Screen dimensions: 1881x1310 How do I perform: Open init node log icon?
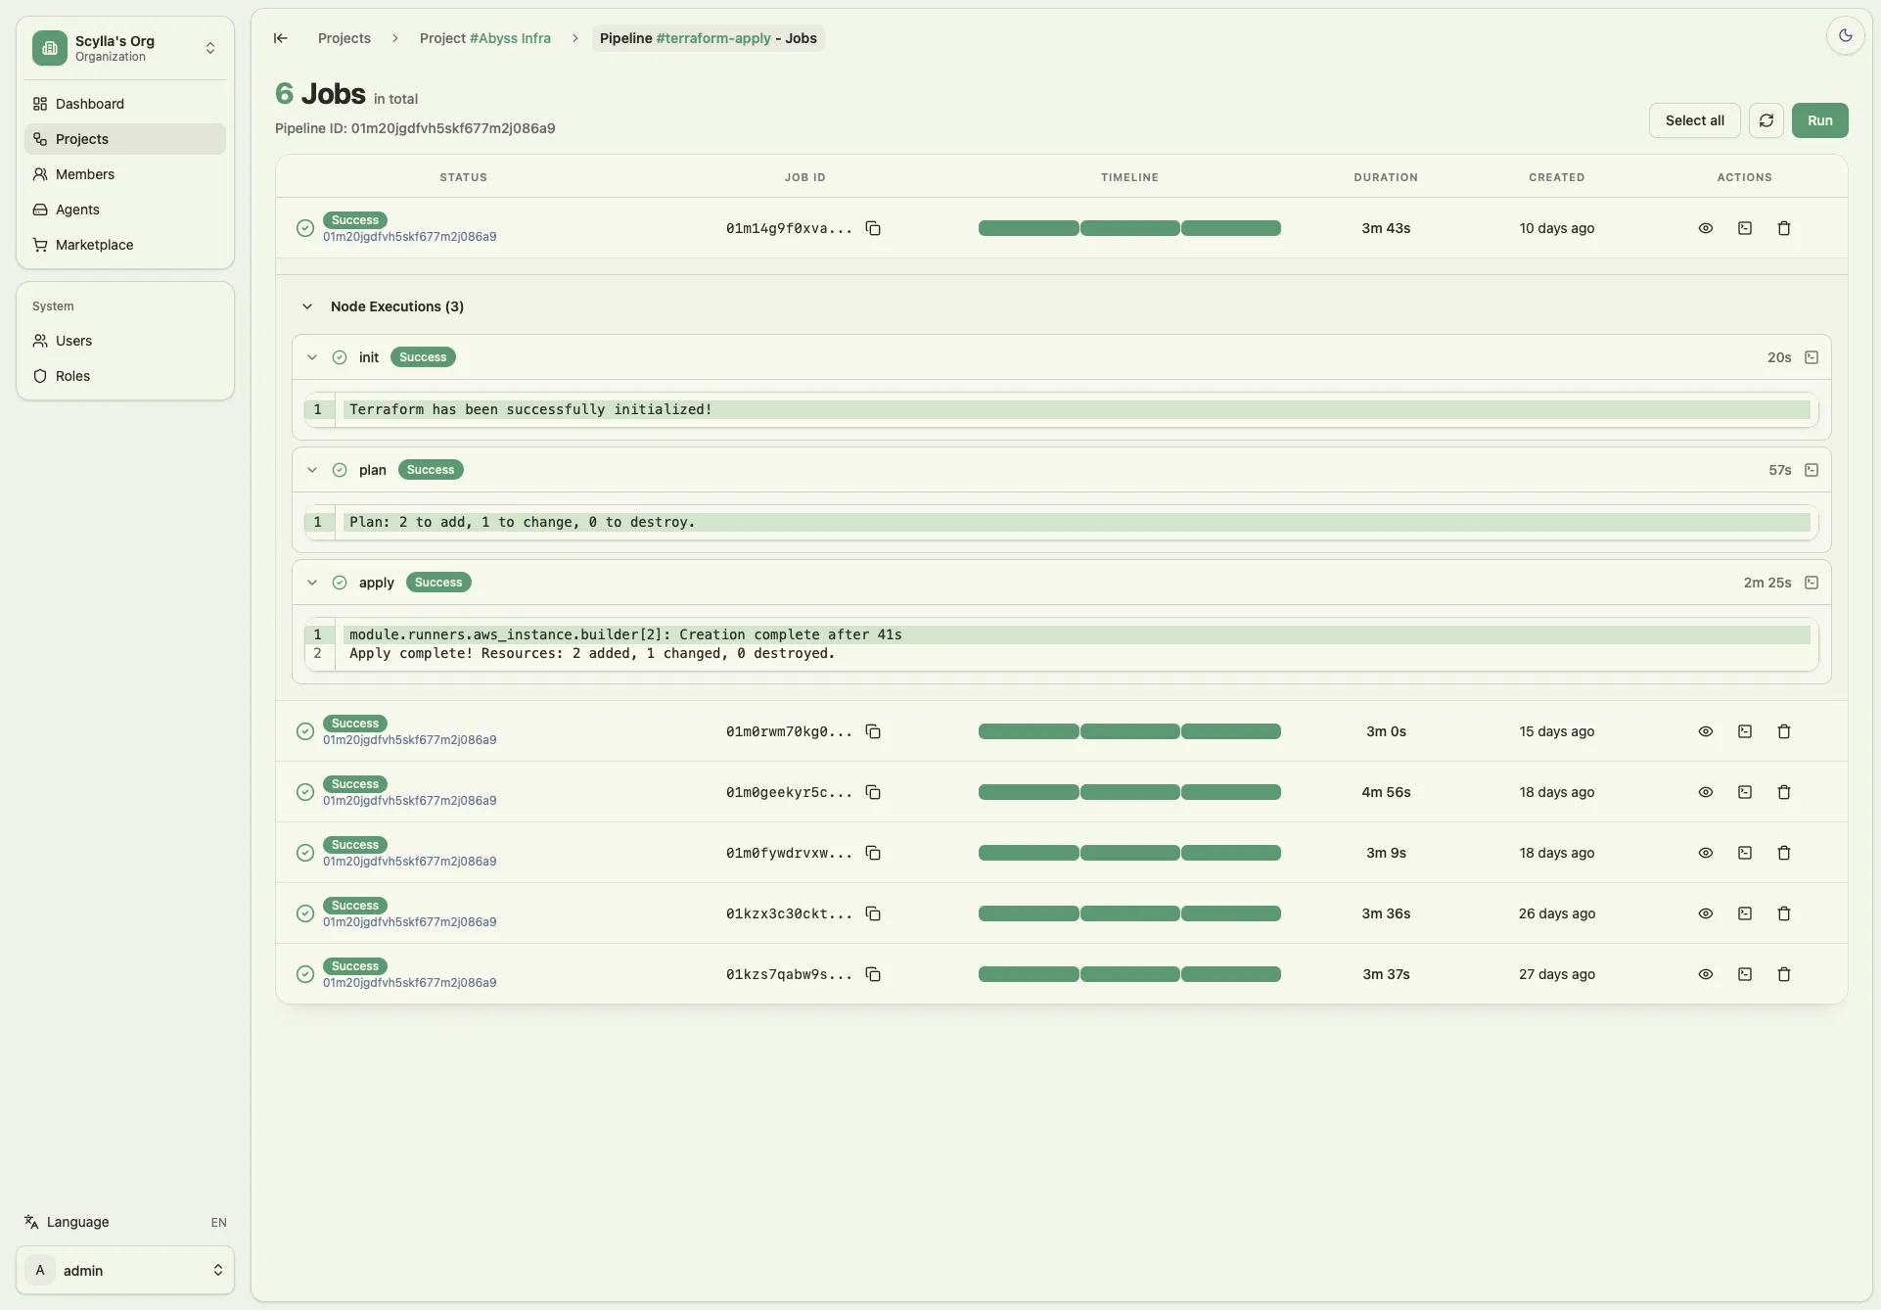1812,357
